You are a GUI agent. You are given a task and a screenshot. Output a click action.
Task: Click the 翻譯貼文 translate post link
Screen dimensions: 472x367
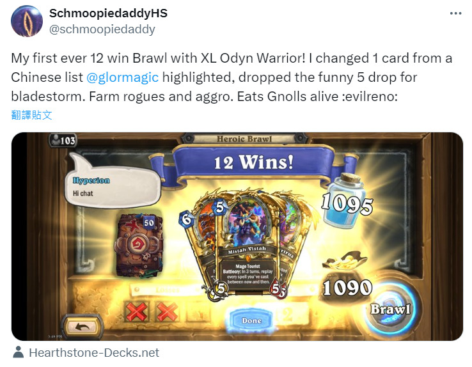(x=31, y=115)
